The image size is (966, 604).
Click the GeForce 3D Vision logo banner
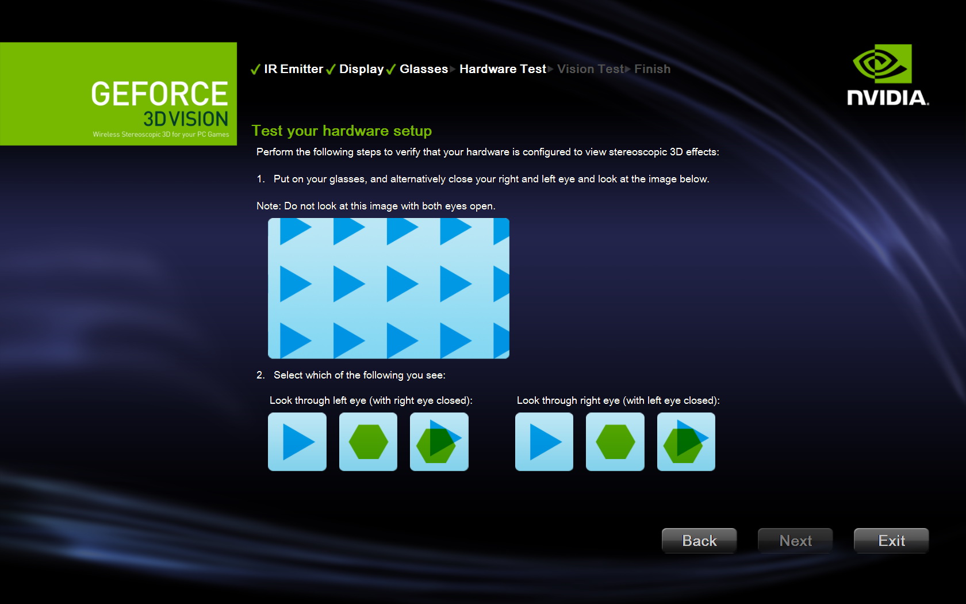118,94
